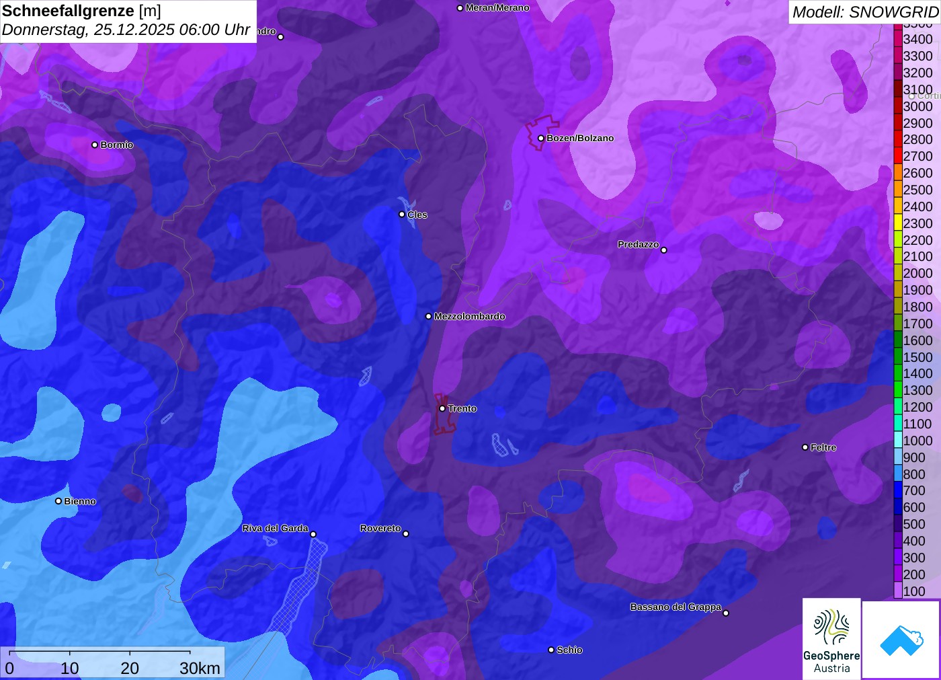Image resolution: width=941 pixels, height=680 pixels.
Task: Select the 2000 m legend swatch
Action: point(897,273)
